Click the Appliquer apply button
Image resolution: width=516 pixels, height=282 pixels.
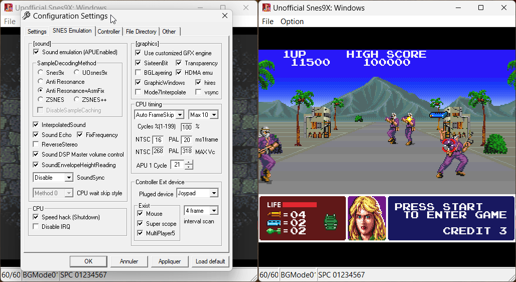coord(170,261)
